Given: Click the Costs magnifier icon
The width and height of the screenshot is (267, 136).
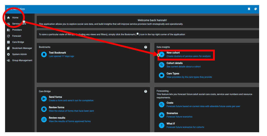Looking at the screenshot, I should tap(162, 105).
